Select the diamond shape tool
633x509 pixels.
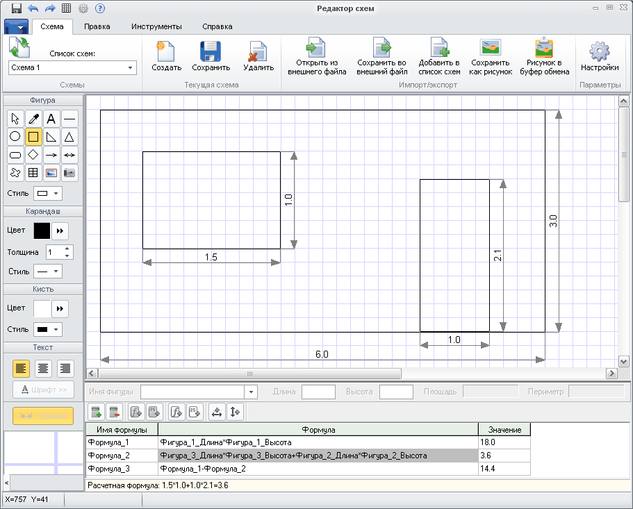tap(33, 155)
